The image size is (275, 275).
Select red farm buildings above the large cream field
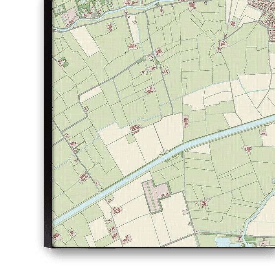click(136, 128)
